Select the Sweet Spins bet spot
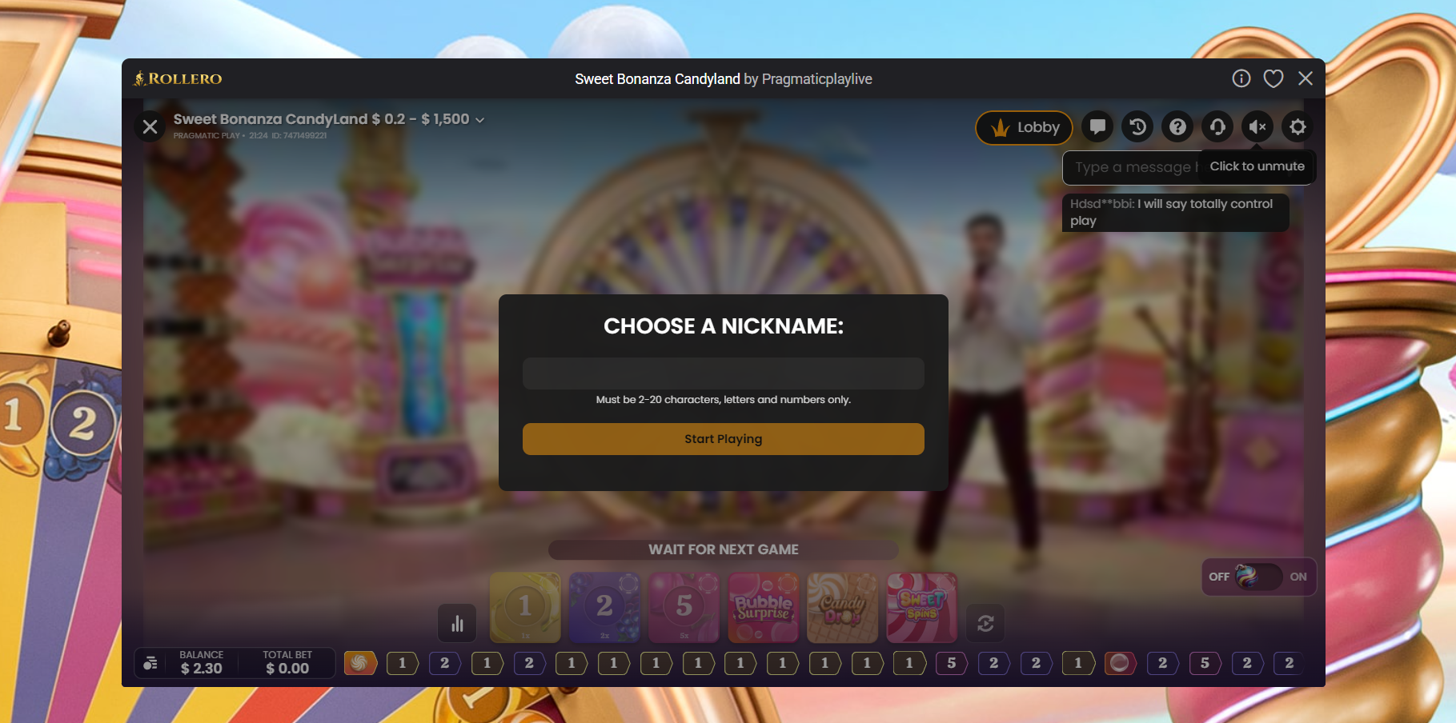1456x723 pixels. click(922, 608)
